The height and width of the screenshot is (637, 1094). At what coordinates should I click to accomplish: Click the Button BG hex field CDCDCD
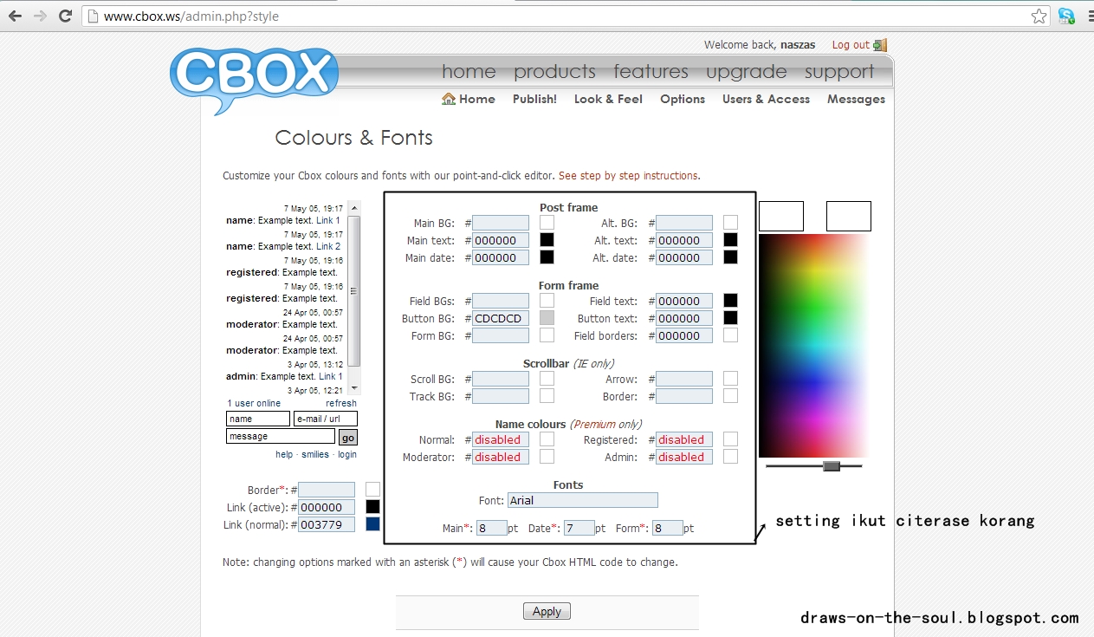[x=501, y=318]
